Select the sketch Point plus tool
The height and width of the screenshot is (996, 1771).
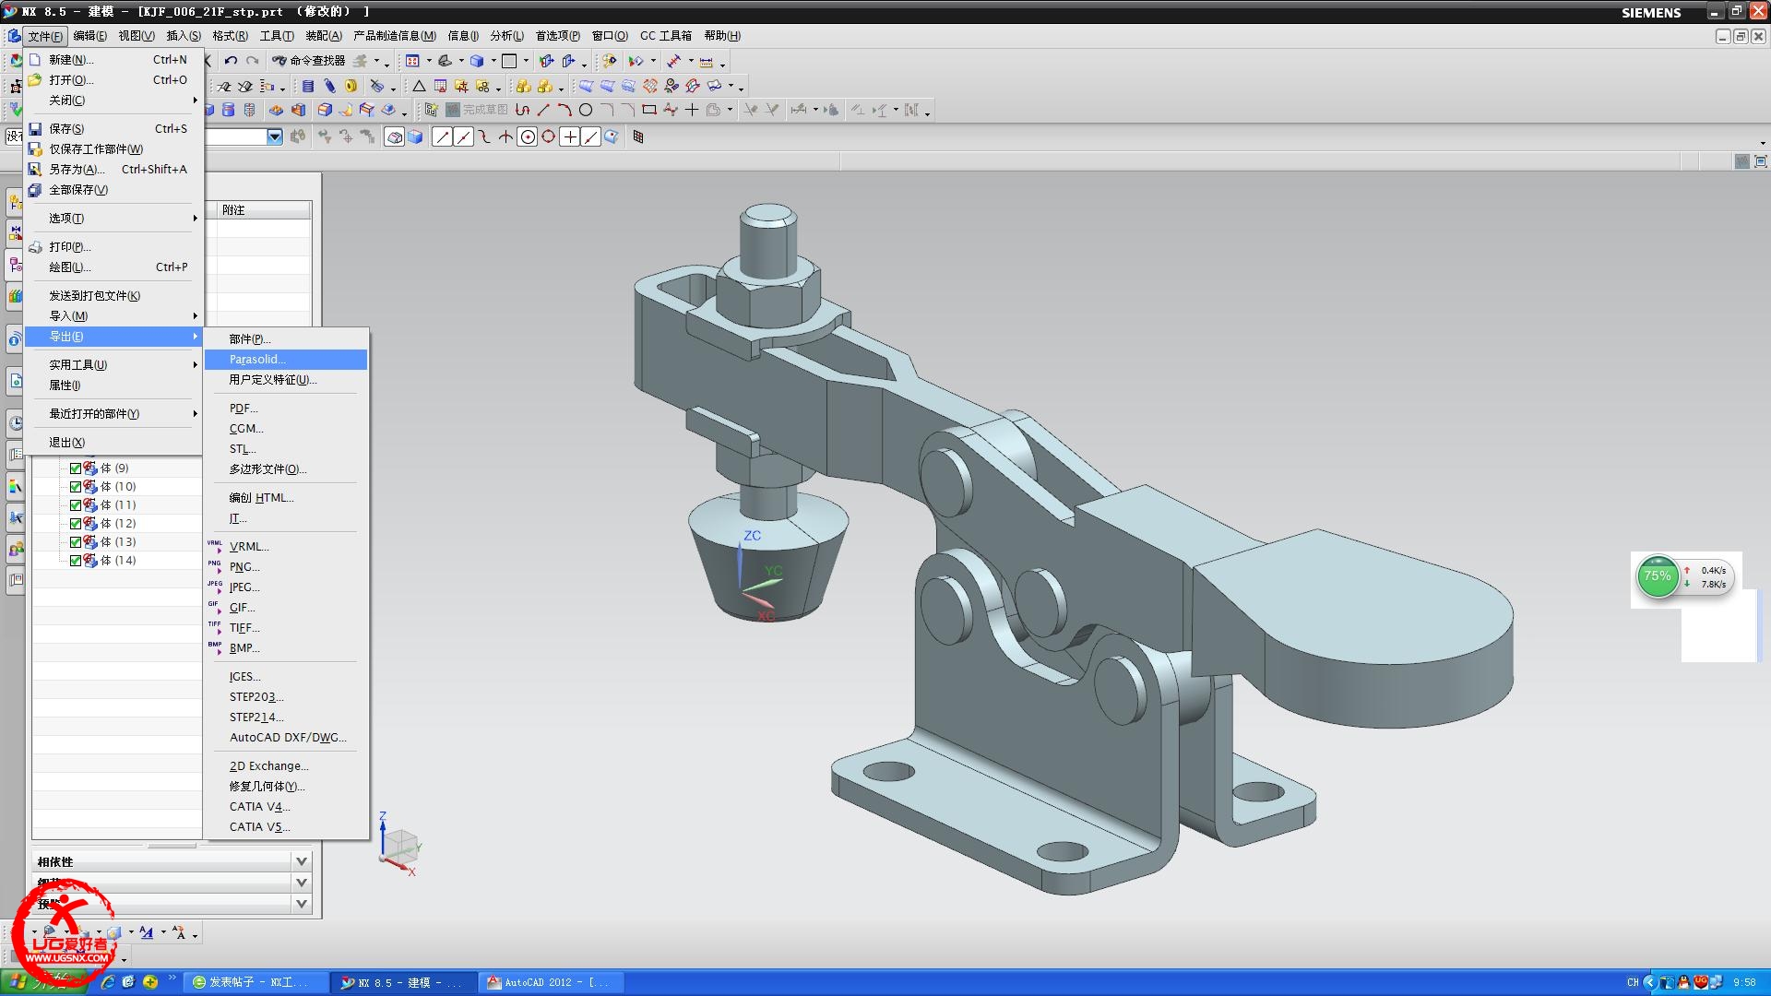692,110
